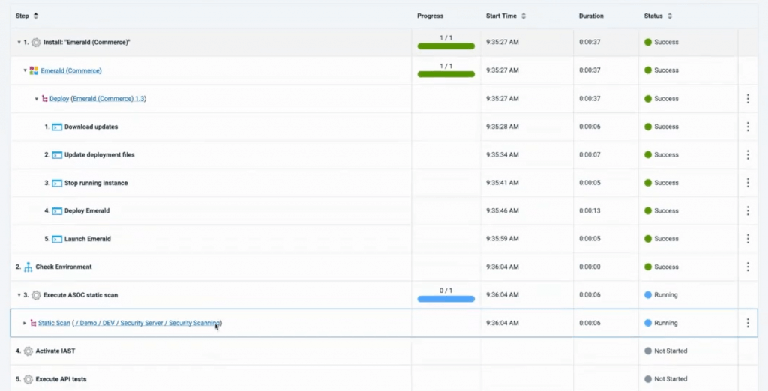Open the options menu for Check Environment

click(747, 267)
